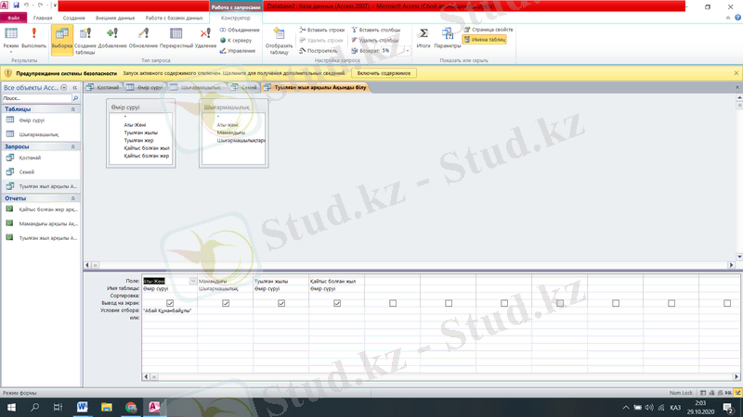The height and width of the screenshot is (417, 743).
Task: Uncheck display box for Аты-Жөні column
Action: click(x=170, y=303)
